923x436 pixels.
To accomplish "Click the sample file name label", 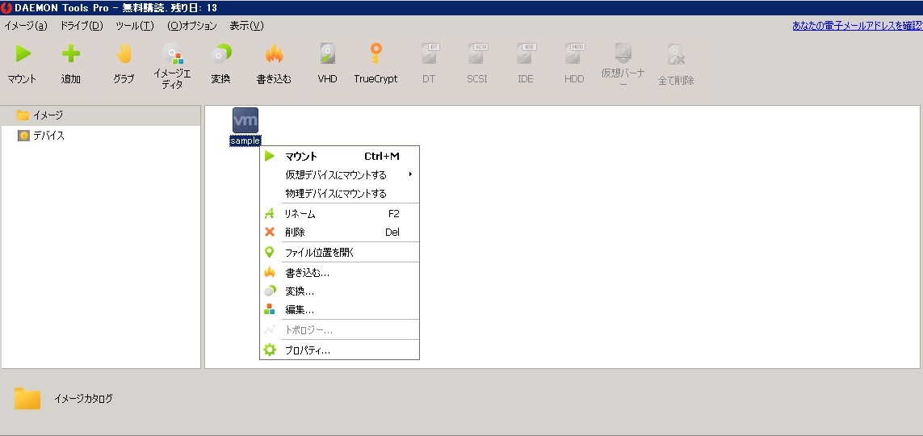I will (245, 140).
